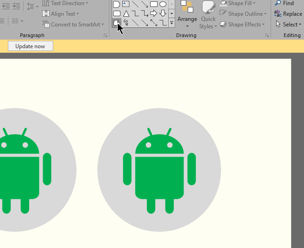
Task: Pick the Text Box shape icon
Action: tap(126, 4)
